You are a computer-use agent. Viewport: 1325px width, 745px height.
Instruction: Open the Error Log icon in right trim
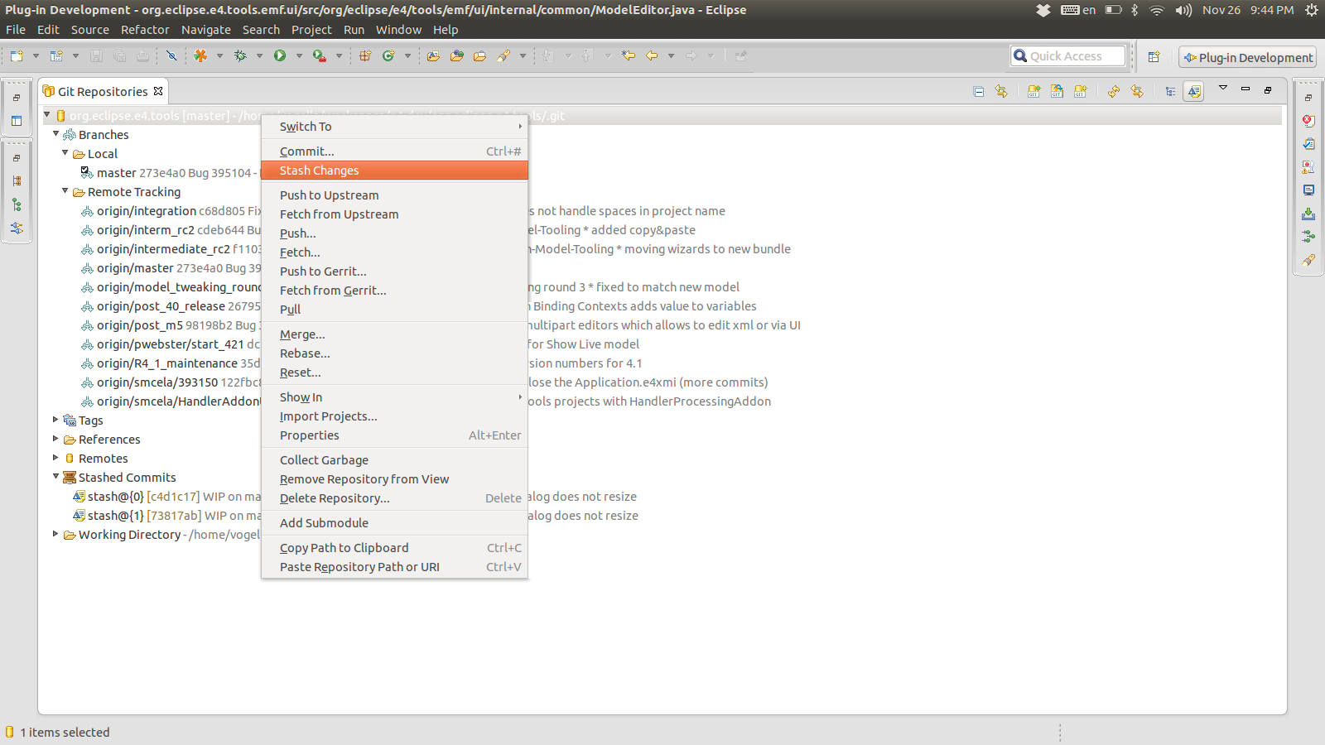pyautogui.click(x=1308, y=121)
